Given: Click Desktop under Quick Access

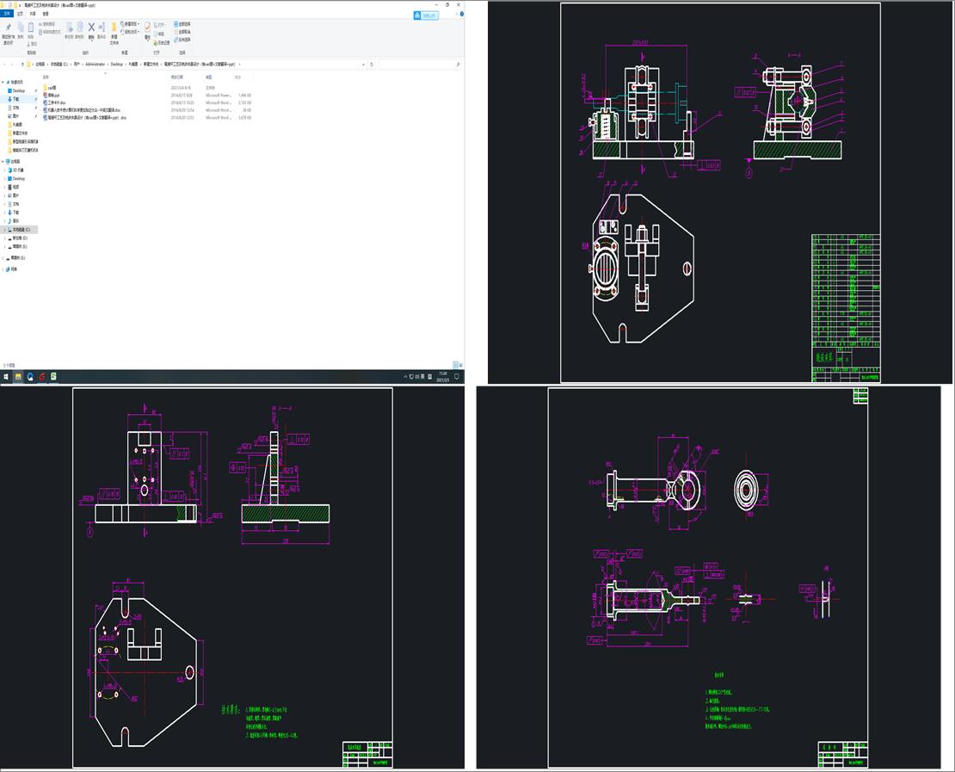Looking at the screenshot, I should click(18, 90).
